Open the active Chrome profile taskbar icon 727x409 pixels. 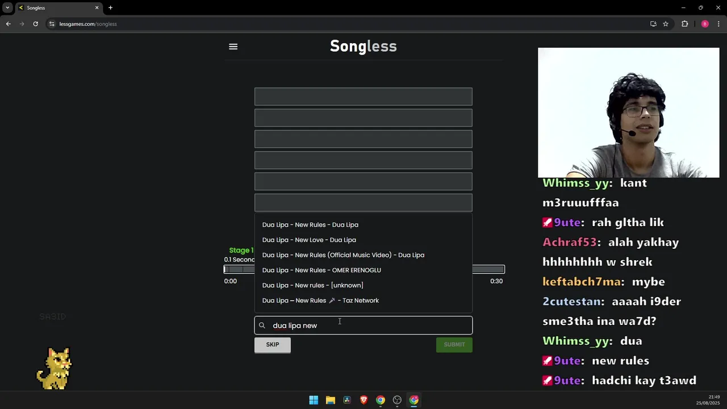414,400
